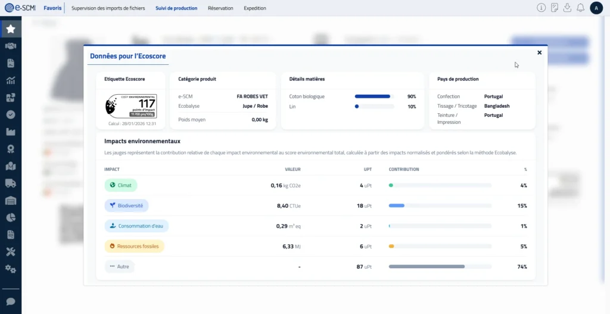Open the blocks module sidebar icon
Screen dimensions: 610x314
pyautogui.click(x=11, y=97)
